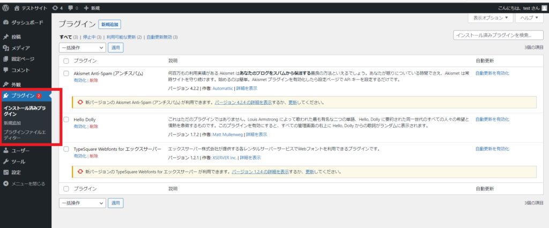The width and height of the screenshot is (549, 228).
Task: Select the すべて filter tab
Action: point(65,37)
